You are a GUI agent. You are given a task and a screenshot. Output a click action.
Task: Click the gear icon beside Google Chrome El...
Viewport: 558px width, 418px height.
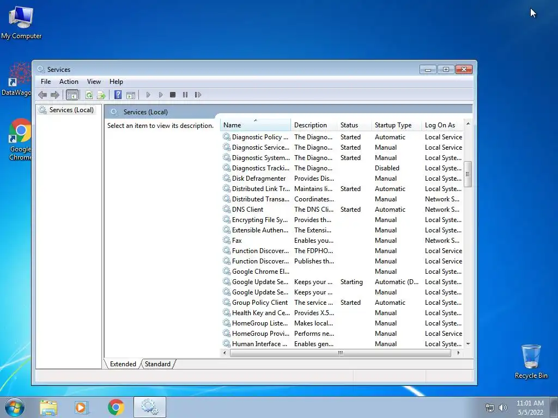pos(227,271)
